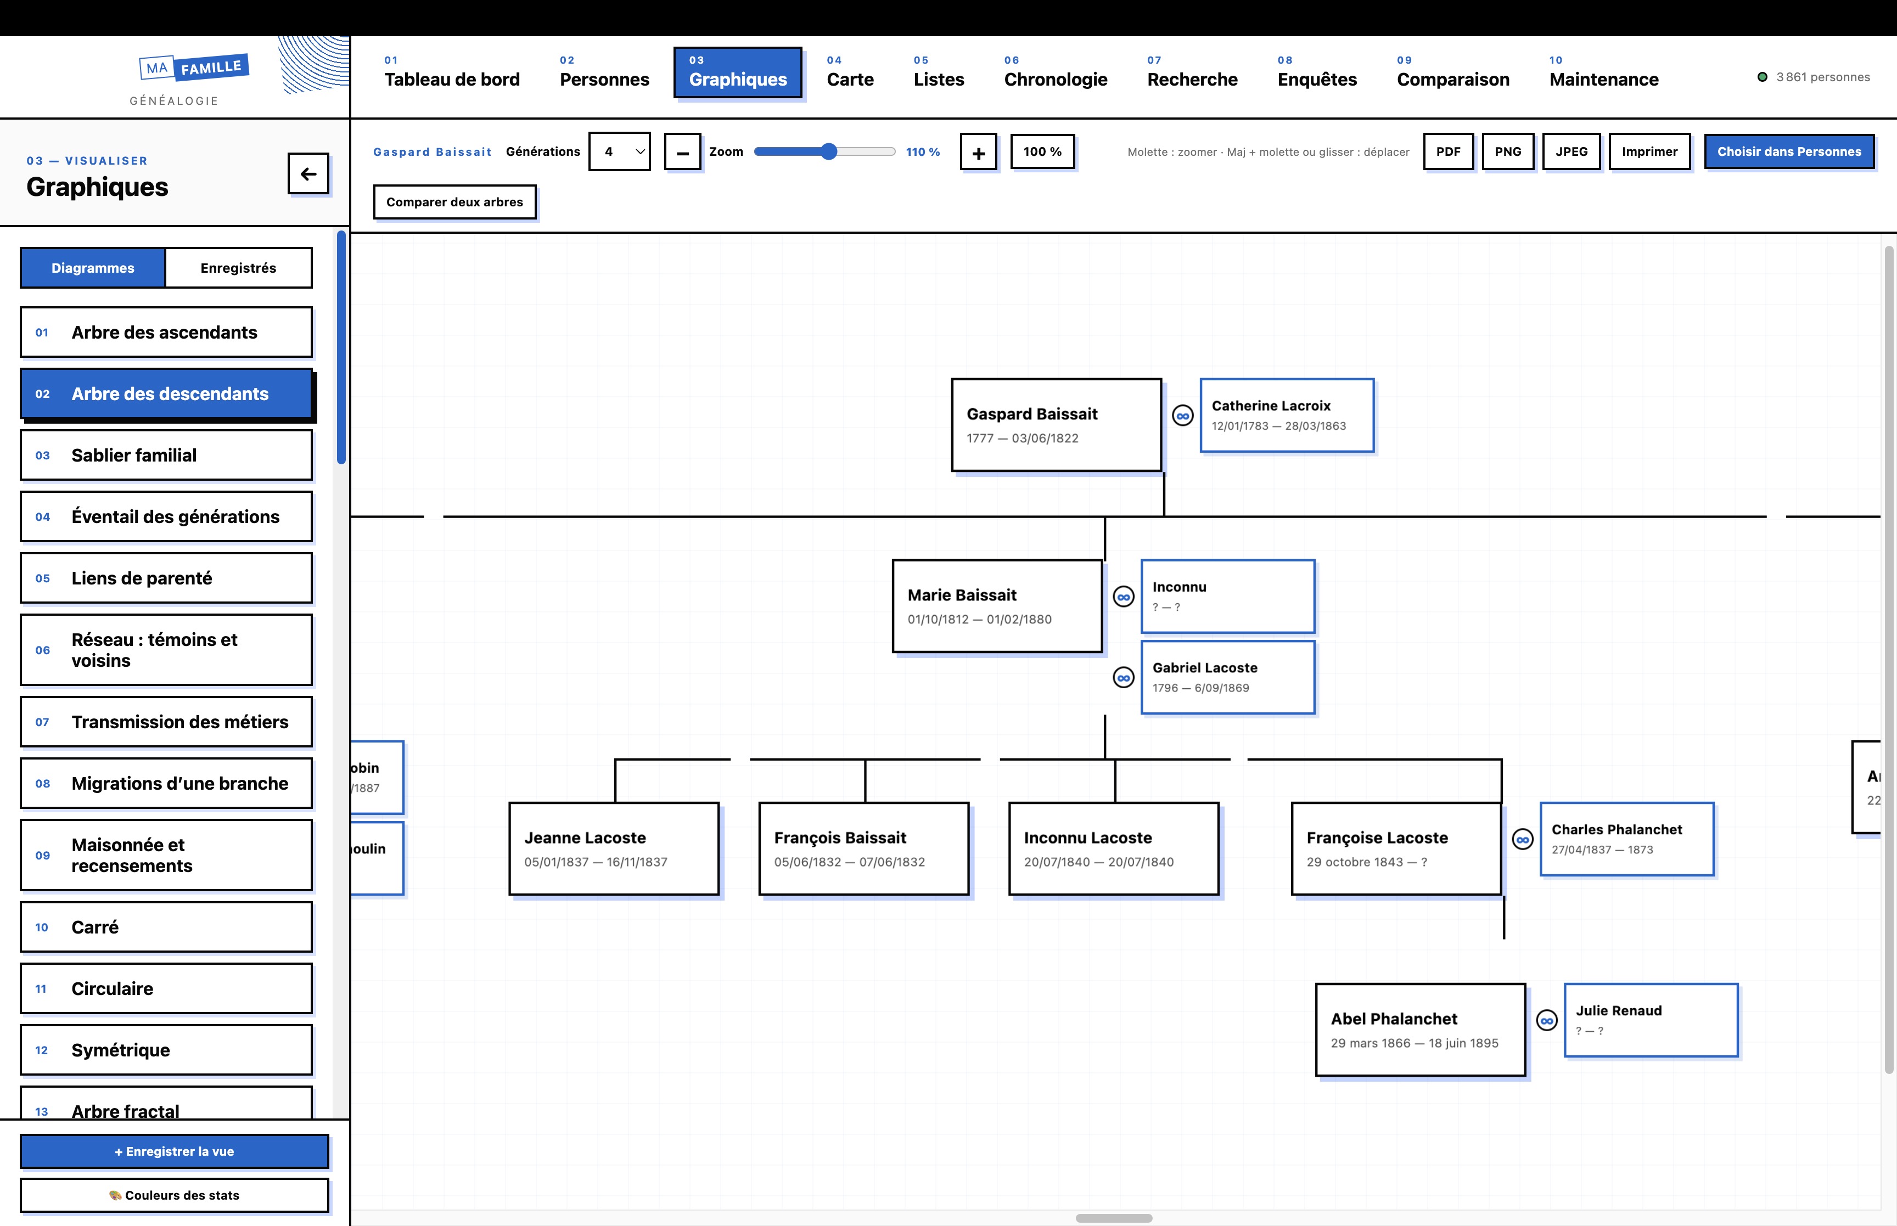Click union icon next to Charles Phalanchet
The image size is (1897, 1226).
point(1522,839)
